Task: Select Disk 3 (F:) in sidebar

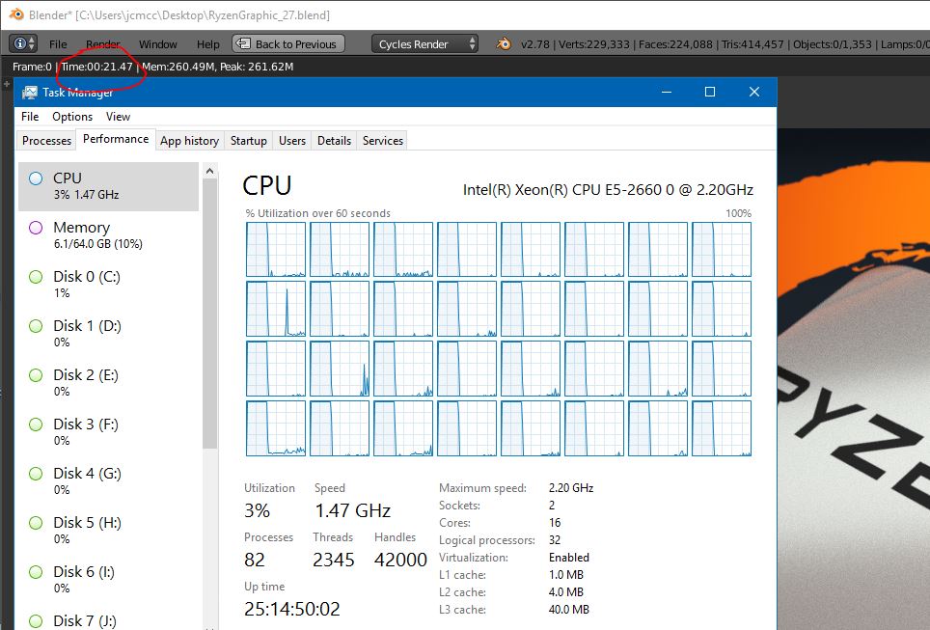Action: pos(109,432)
